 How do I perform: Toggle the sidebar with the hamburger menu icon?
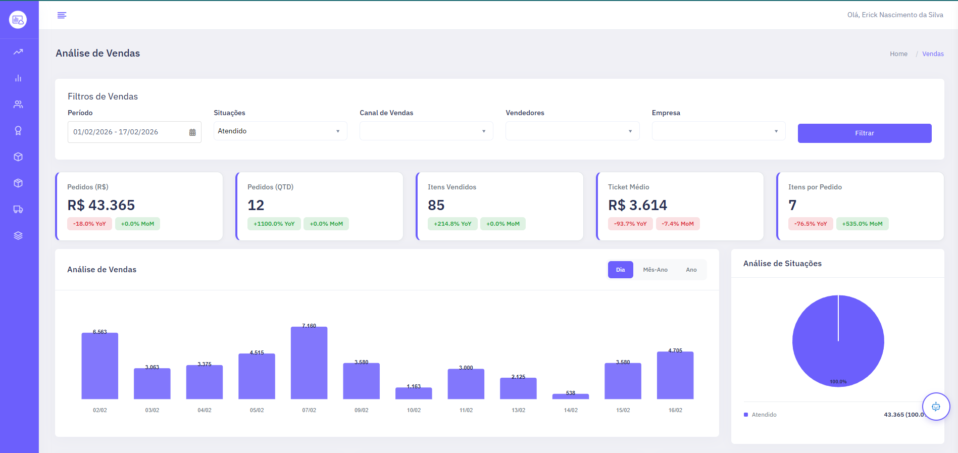pyautogui.click(x=62, y=15)
